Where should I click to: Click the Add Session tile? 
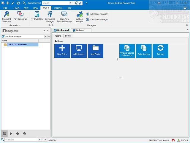[x=79, y=51]
